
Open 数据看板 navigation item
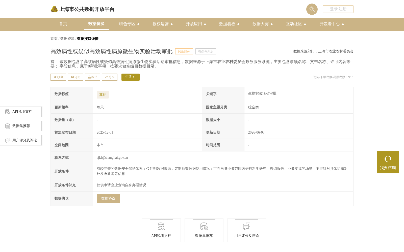tap(227, 24)
